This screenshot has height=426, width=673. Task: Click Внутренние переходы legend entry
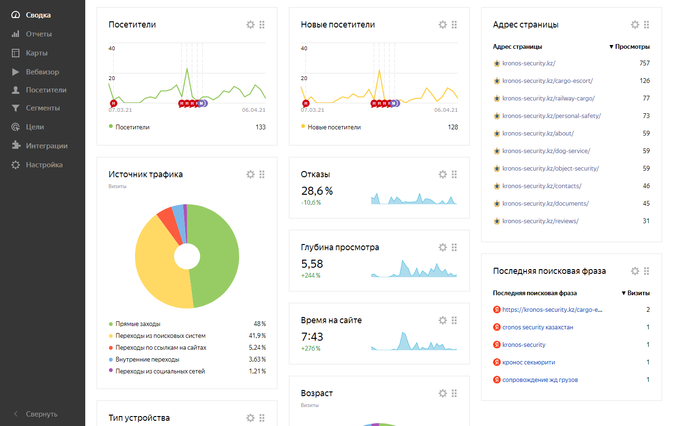[x=147, y=359]
